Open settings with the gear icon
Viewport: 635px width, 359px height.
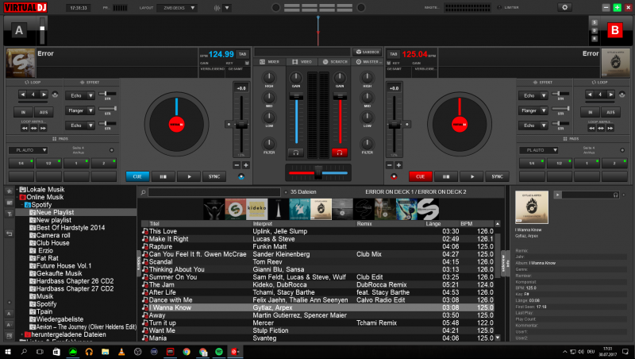coord(564,7)
